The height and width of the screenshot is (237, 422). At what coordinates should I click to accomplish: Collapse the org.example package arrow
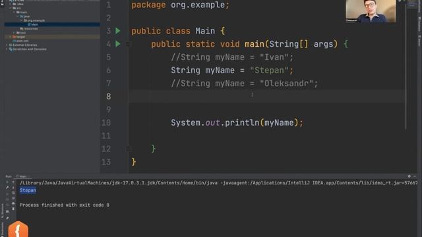21,20
